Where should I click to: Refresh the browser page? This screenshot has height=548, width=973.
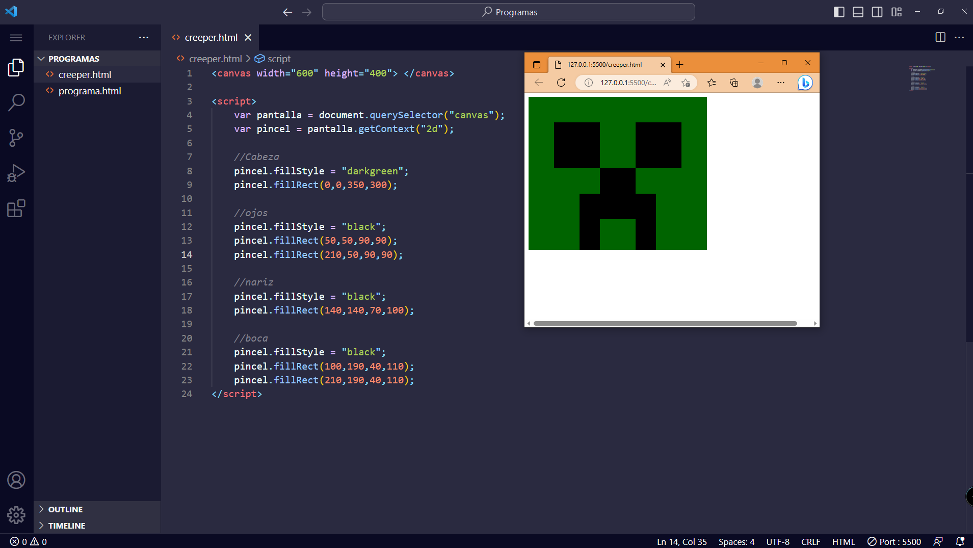561,83
